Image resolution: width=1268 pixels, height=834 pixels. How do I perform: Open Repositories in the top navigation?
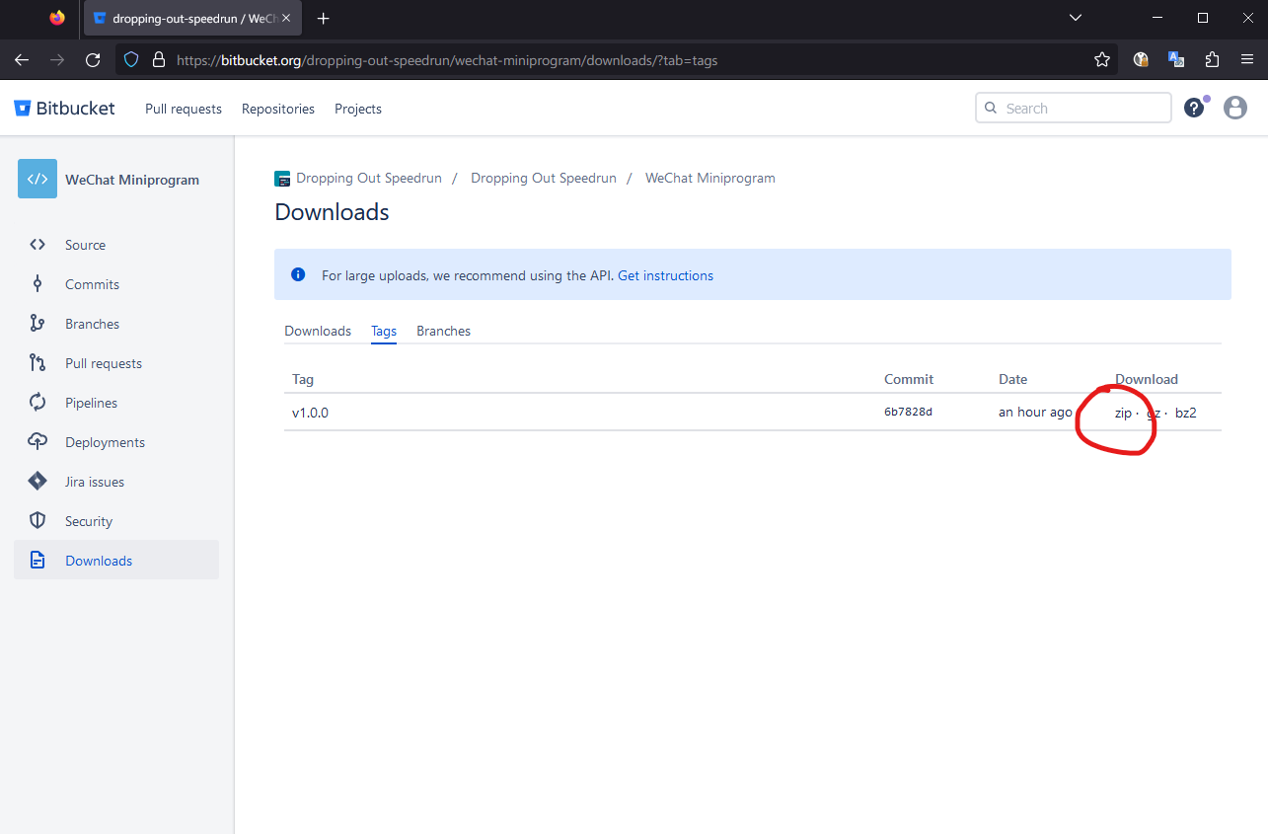pyautogui.click(x=278, y=109)
